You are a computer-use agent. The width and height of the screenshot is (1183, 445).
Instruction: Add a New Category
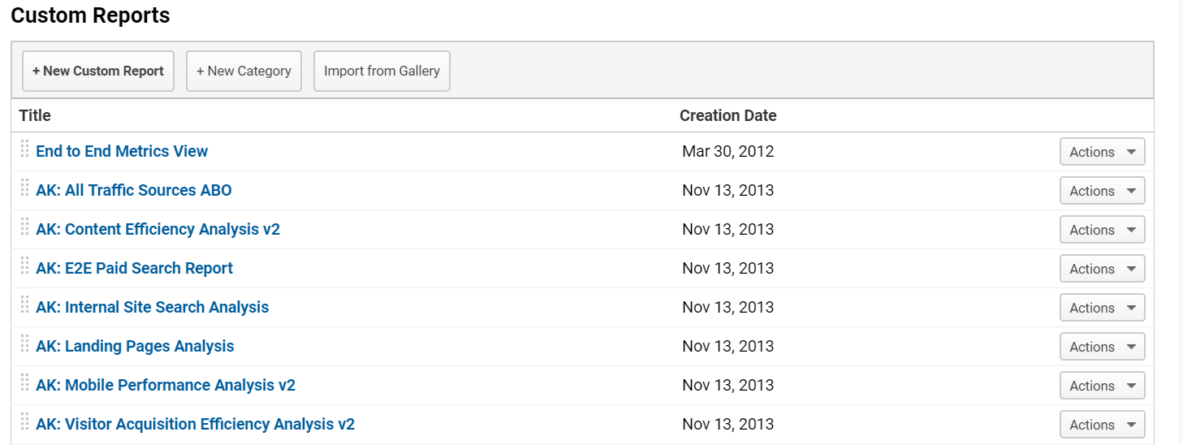coord(244,71)
